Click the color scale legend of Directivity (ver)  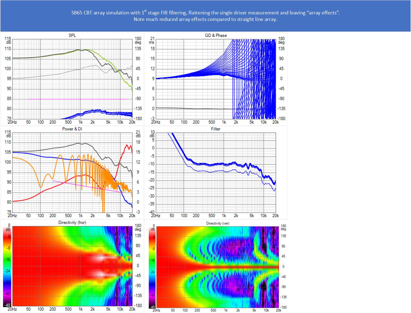pos(152,267)
